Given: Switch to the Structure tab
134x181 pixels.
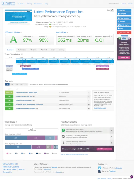Looking at the screenshot, I should (33, 50).
